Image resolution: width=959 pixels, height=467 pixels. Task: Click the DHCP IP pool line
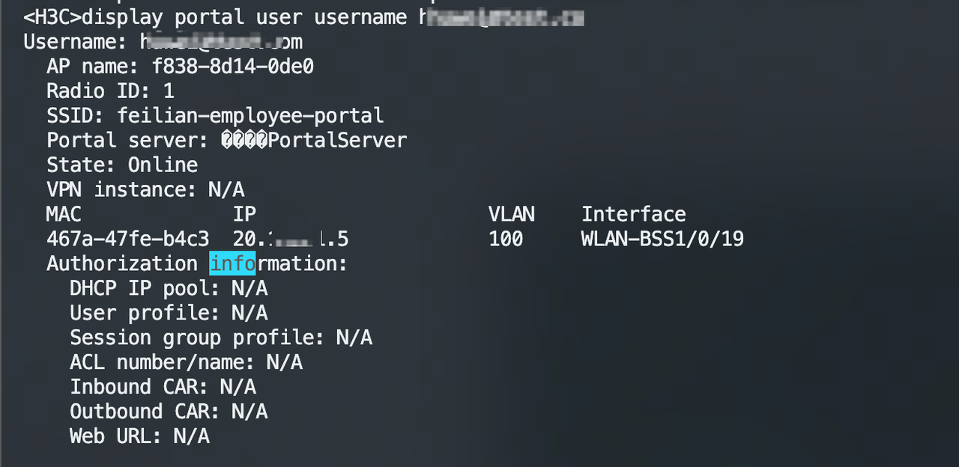[169, 288]
